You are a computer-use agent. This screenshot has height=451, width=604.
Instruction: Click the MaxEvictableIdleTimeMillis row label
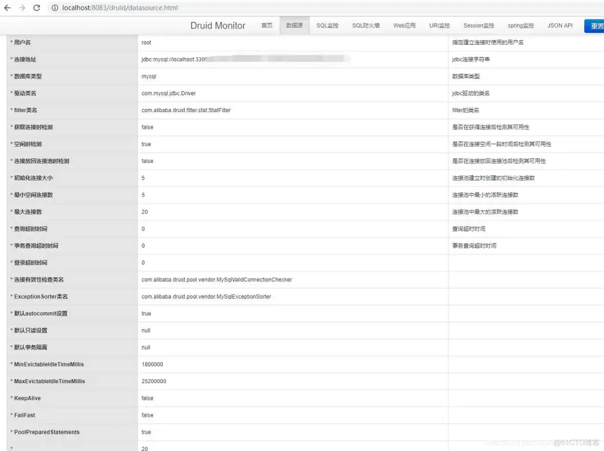click(x=49, y=381)
